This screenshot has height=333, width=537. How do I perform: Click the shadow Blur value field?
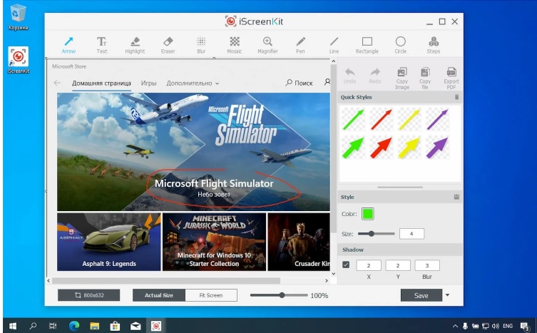[x=426, y=265]
